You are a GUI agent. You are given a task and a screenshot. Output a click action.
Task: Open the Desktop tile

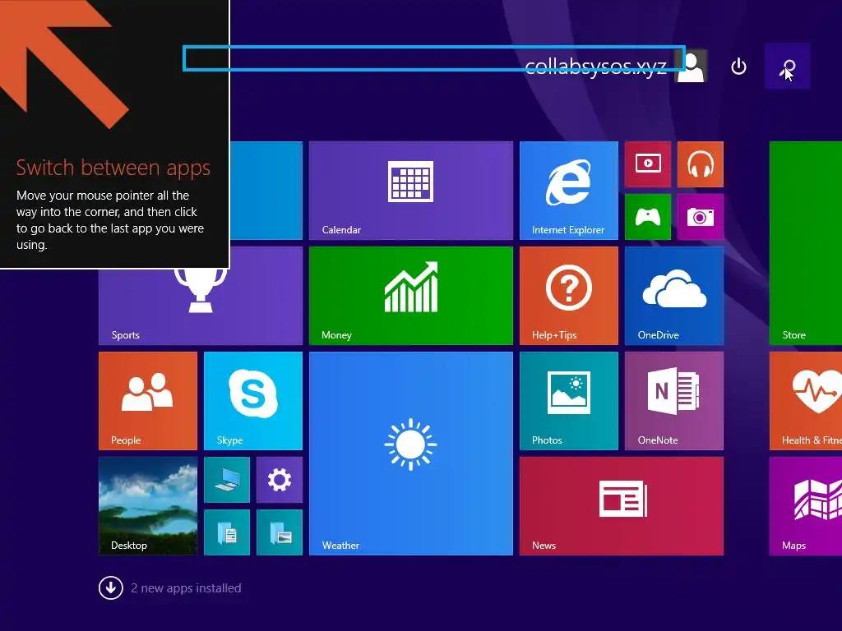(x=148, y=506)
